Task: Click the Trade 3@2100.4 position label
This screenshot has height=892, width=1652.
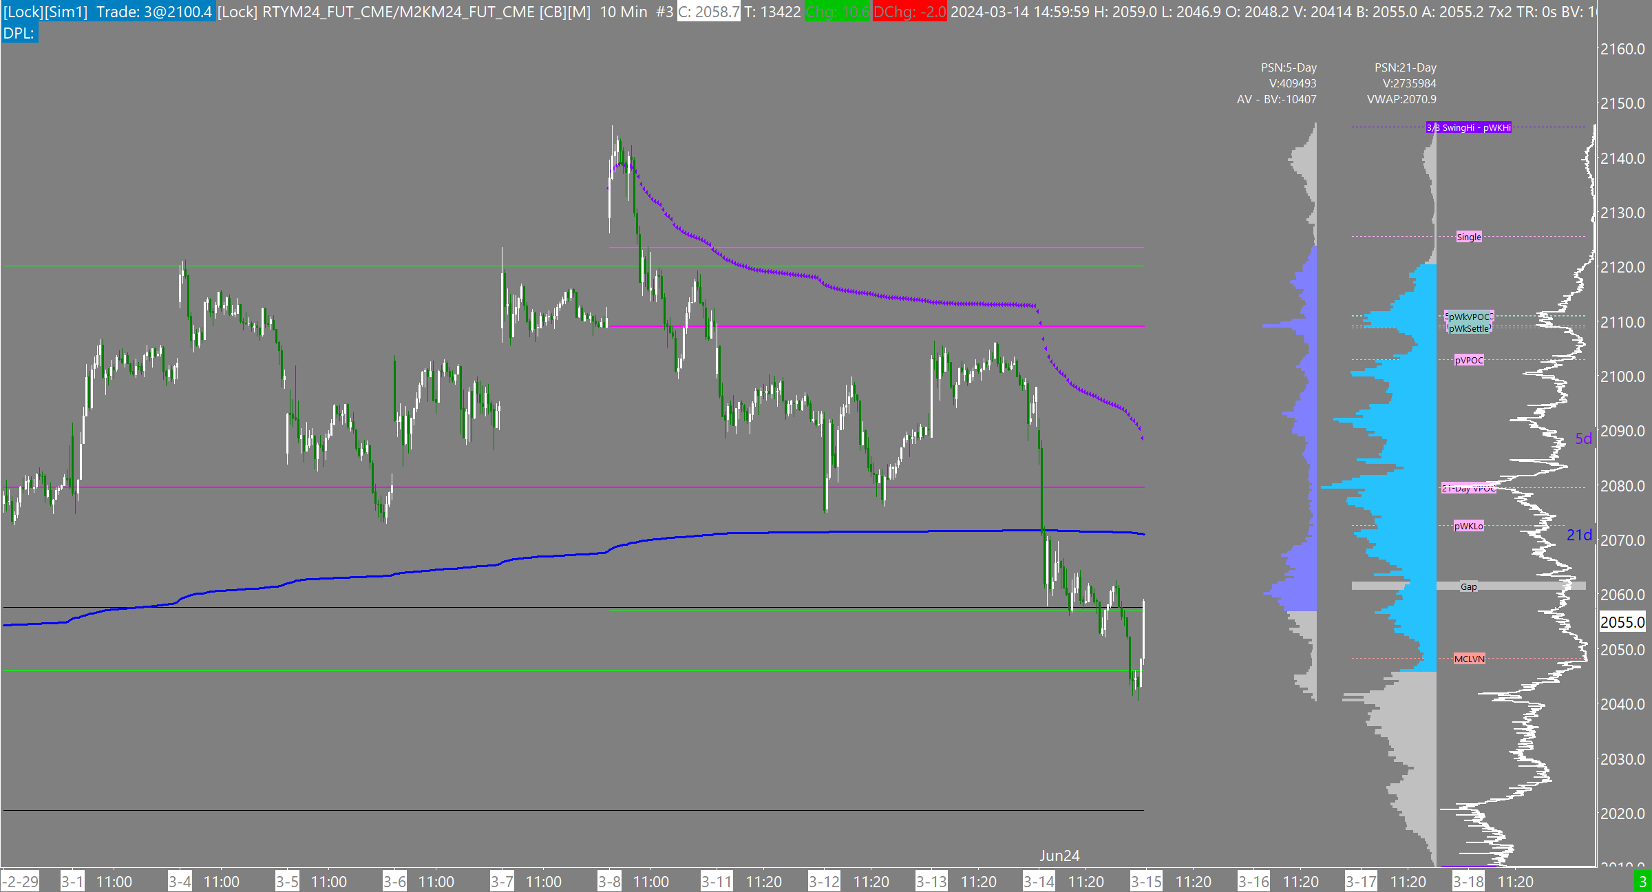Action: (x=153, y=12)
